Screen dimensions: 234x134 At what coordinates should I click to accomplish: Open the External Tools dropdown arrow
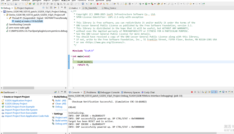155,4
